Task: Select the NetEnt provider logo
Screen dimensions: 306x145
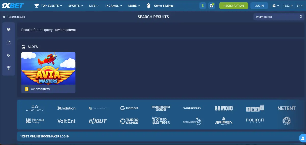Action: 286,108
